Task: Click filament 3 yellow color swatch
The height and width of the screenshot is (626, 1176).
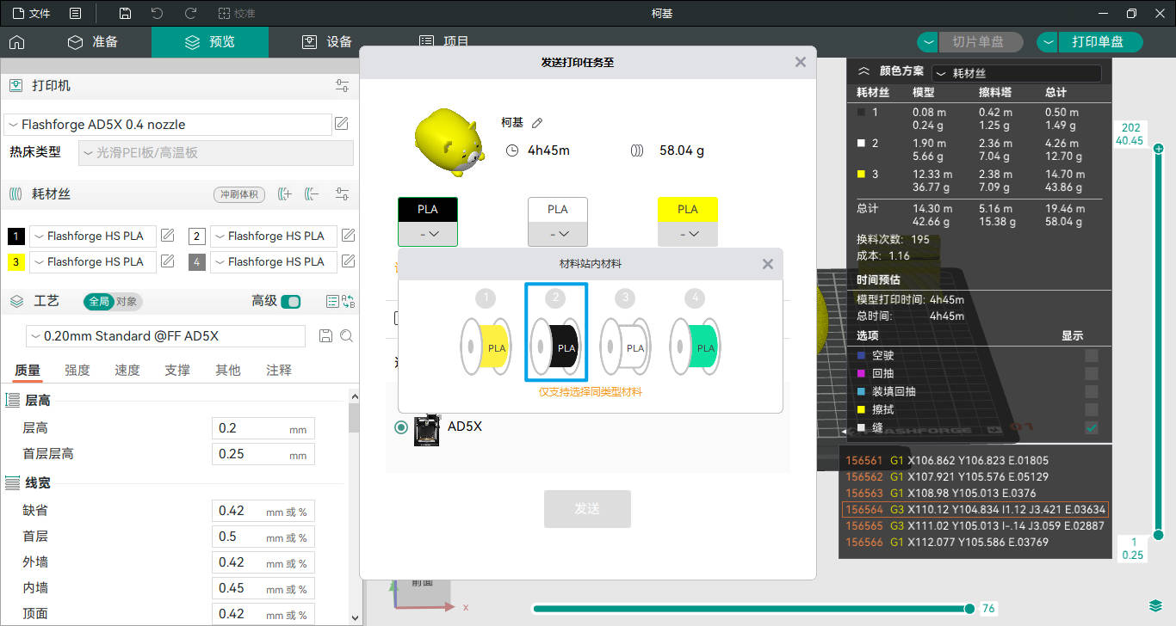Action: tap(16, 261)
